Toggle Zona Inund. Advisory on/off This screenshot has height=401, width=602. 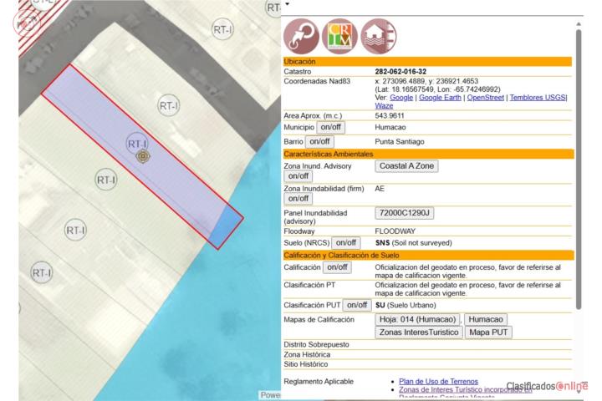[298, 176]
